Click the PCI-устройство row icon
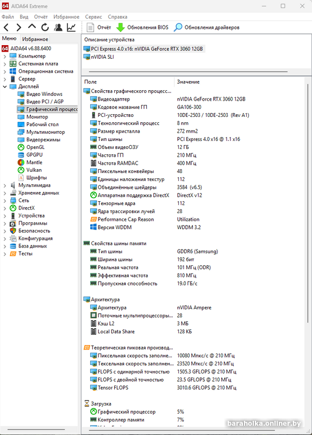 pos(93,115)
